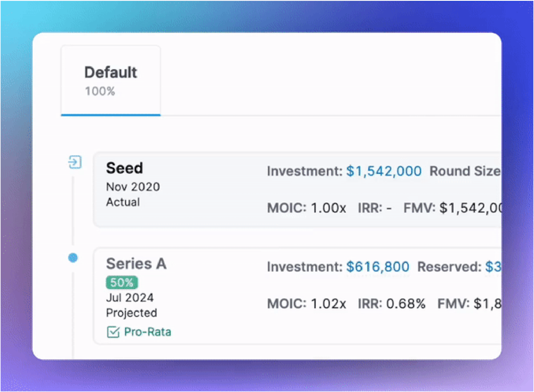Open the Series A round title

(x=136, y=264)
